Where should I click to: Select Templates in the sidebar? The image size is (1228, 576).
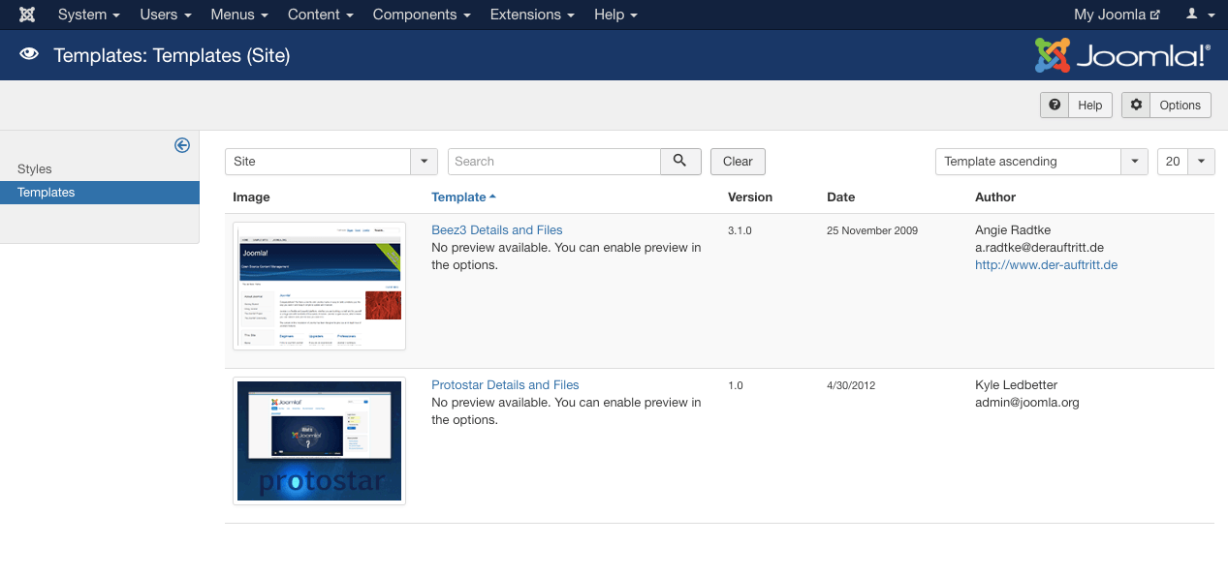coord(100,193)
